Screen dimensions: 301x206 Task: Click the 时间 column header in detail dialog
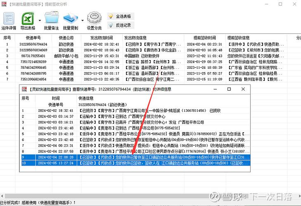(x=56, y=98)
